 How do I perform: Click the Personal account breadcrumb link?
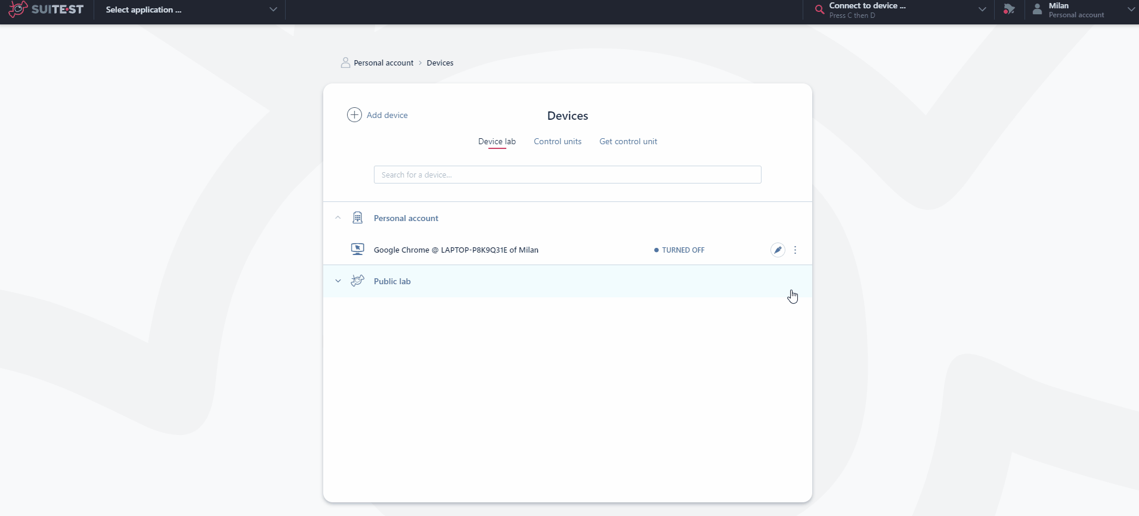tap(383, 63)
